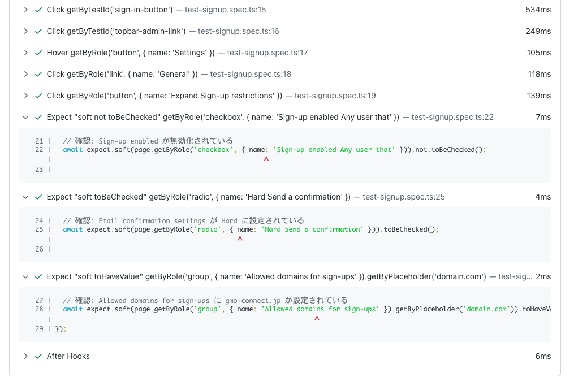Collapse the soft toHaveValue step
Screen dimensions: 574x377
[x=25, y=277]
